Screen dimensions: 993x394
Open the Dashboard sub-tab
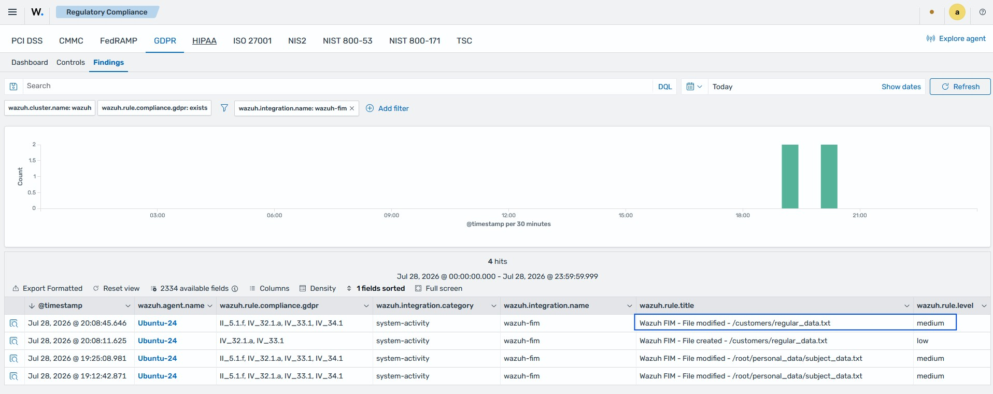(30, 62)
